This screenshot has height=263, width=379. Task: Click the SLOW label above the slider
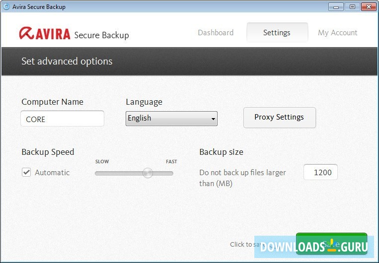pos(102,162)
